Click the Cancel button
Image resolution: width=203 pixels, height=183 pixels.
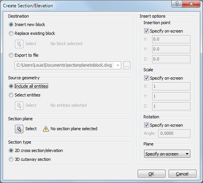pyautogui.click(x=182, y=174)
